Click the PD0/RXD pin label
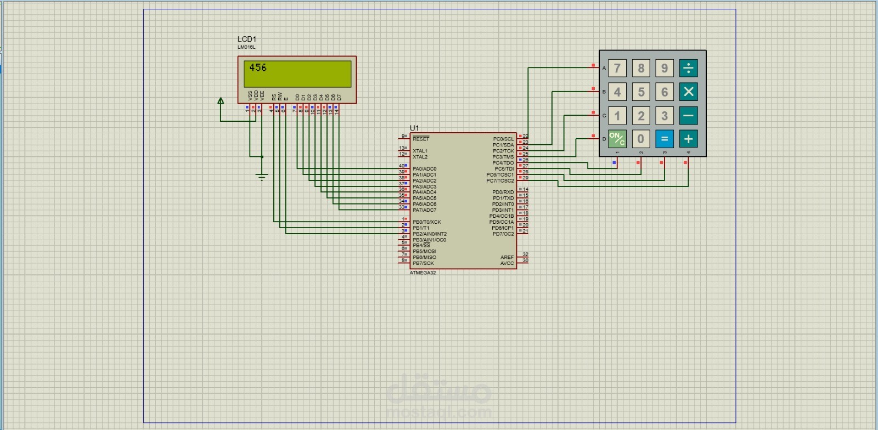This screenshot has height=430, width=878. tap(503, 193)
